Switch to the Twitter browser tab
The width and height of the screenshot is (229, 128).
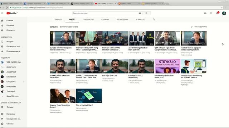click(x=58, y=4)
